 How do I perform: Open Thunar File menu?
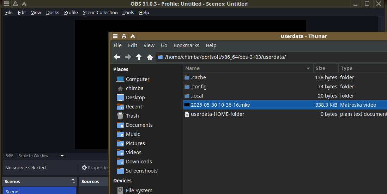117,45
